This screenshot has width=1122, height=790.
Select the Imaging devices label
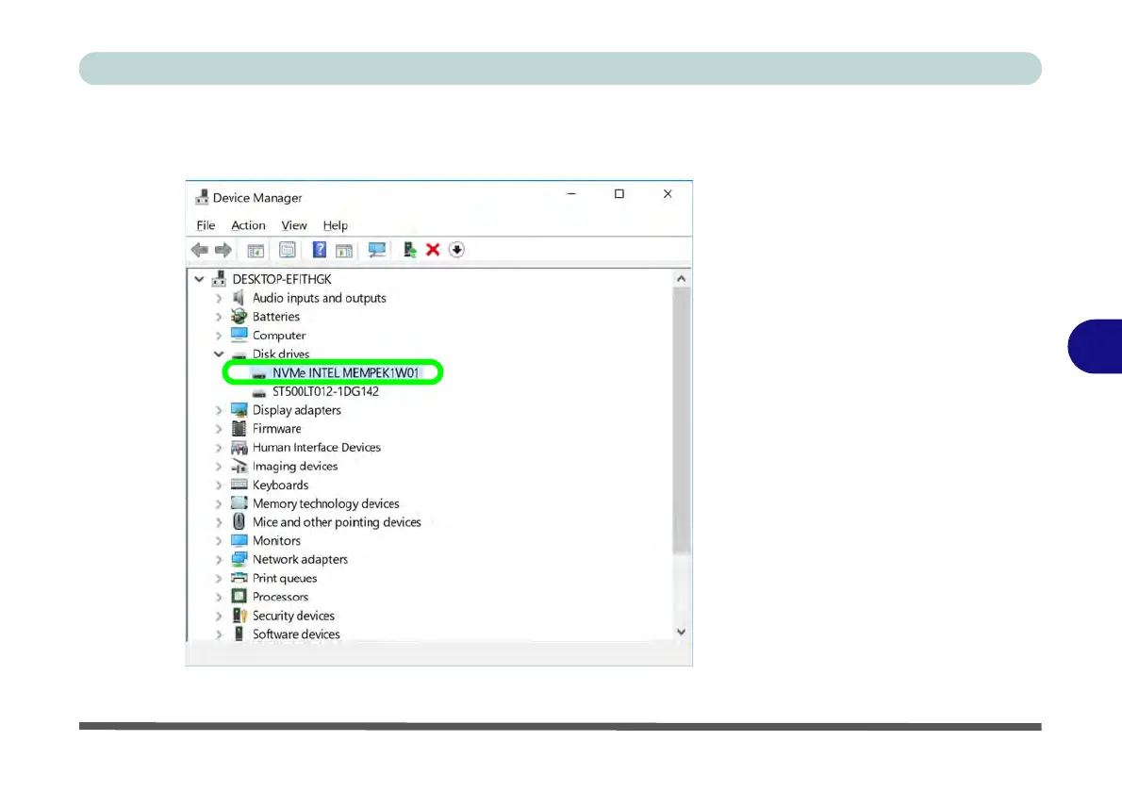tap(295, 466)
